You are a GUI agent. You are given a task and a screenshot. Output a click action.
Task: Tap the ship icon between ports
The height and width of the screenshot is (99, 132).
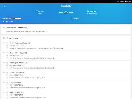66,13
